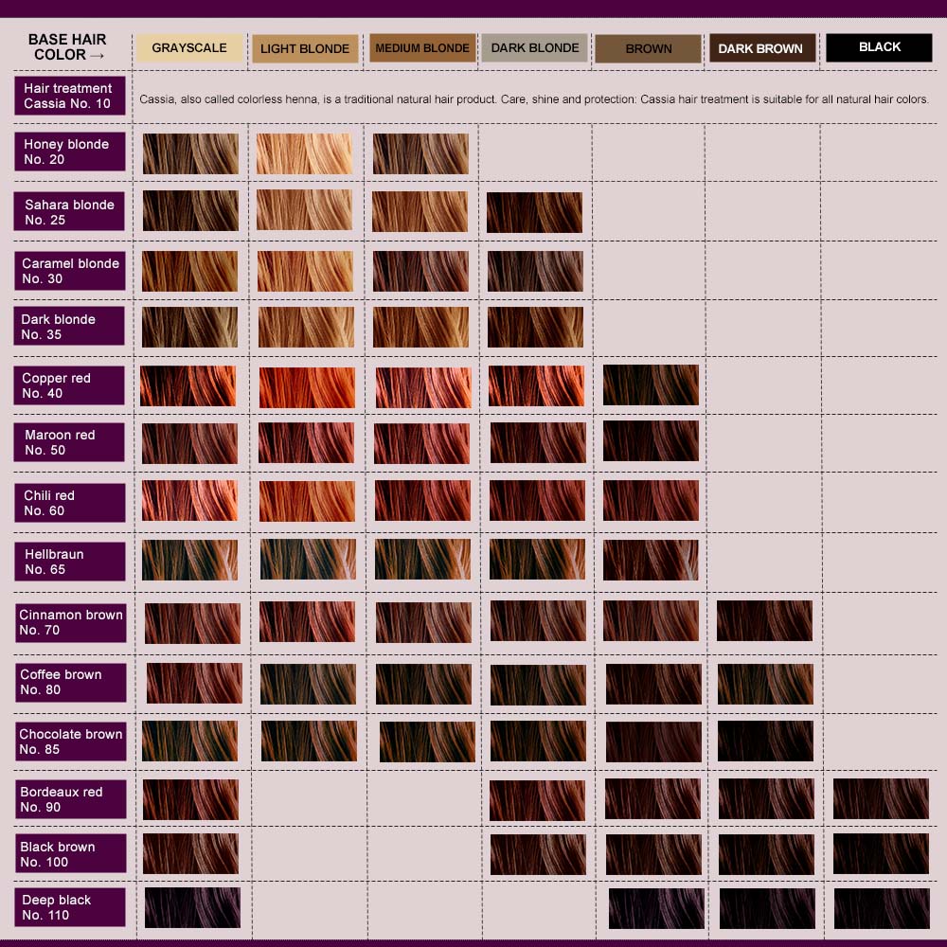Select the Brown base hair color header

pos(648,48)
